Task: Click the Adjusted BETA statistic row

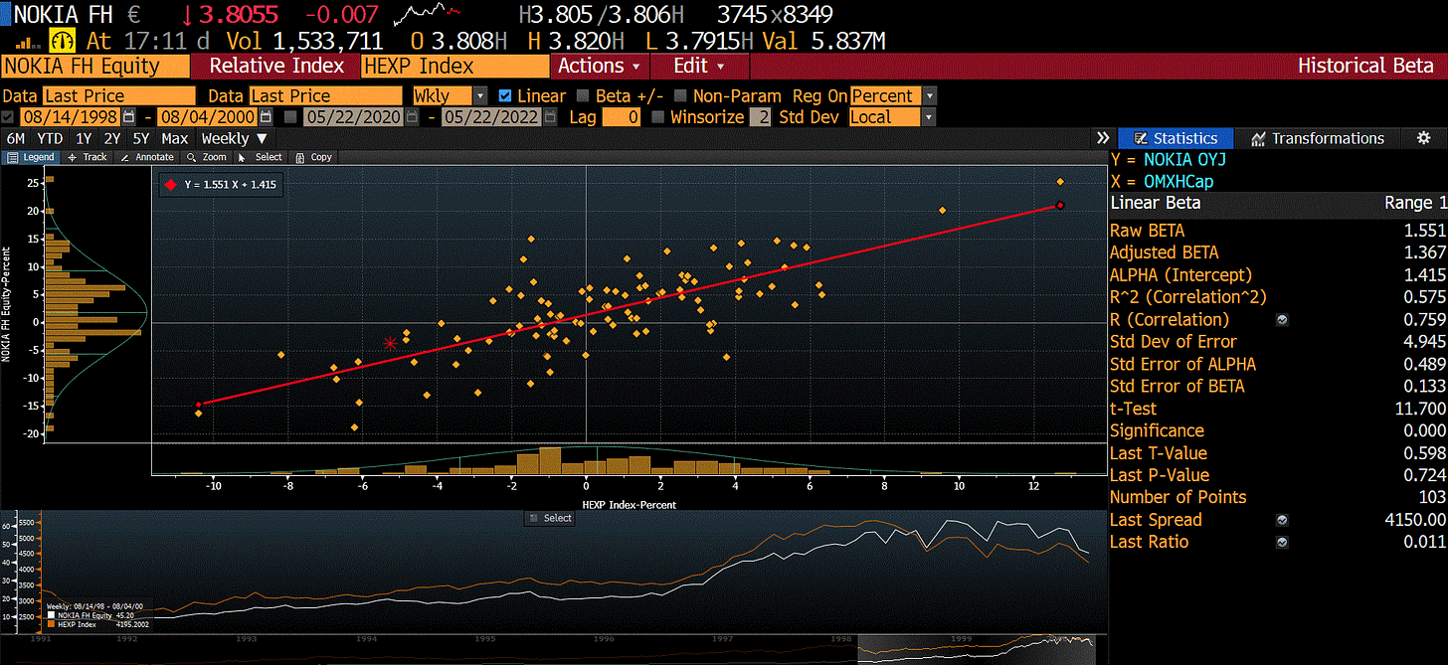Action: (x=1278, y=252)
